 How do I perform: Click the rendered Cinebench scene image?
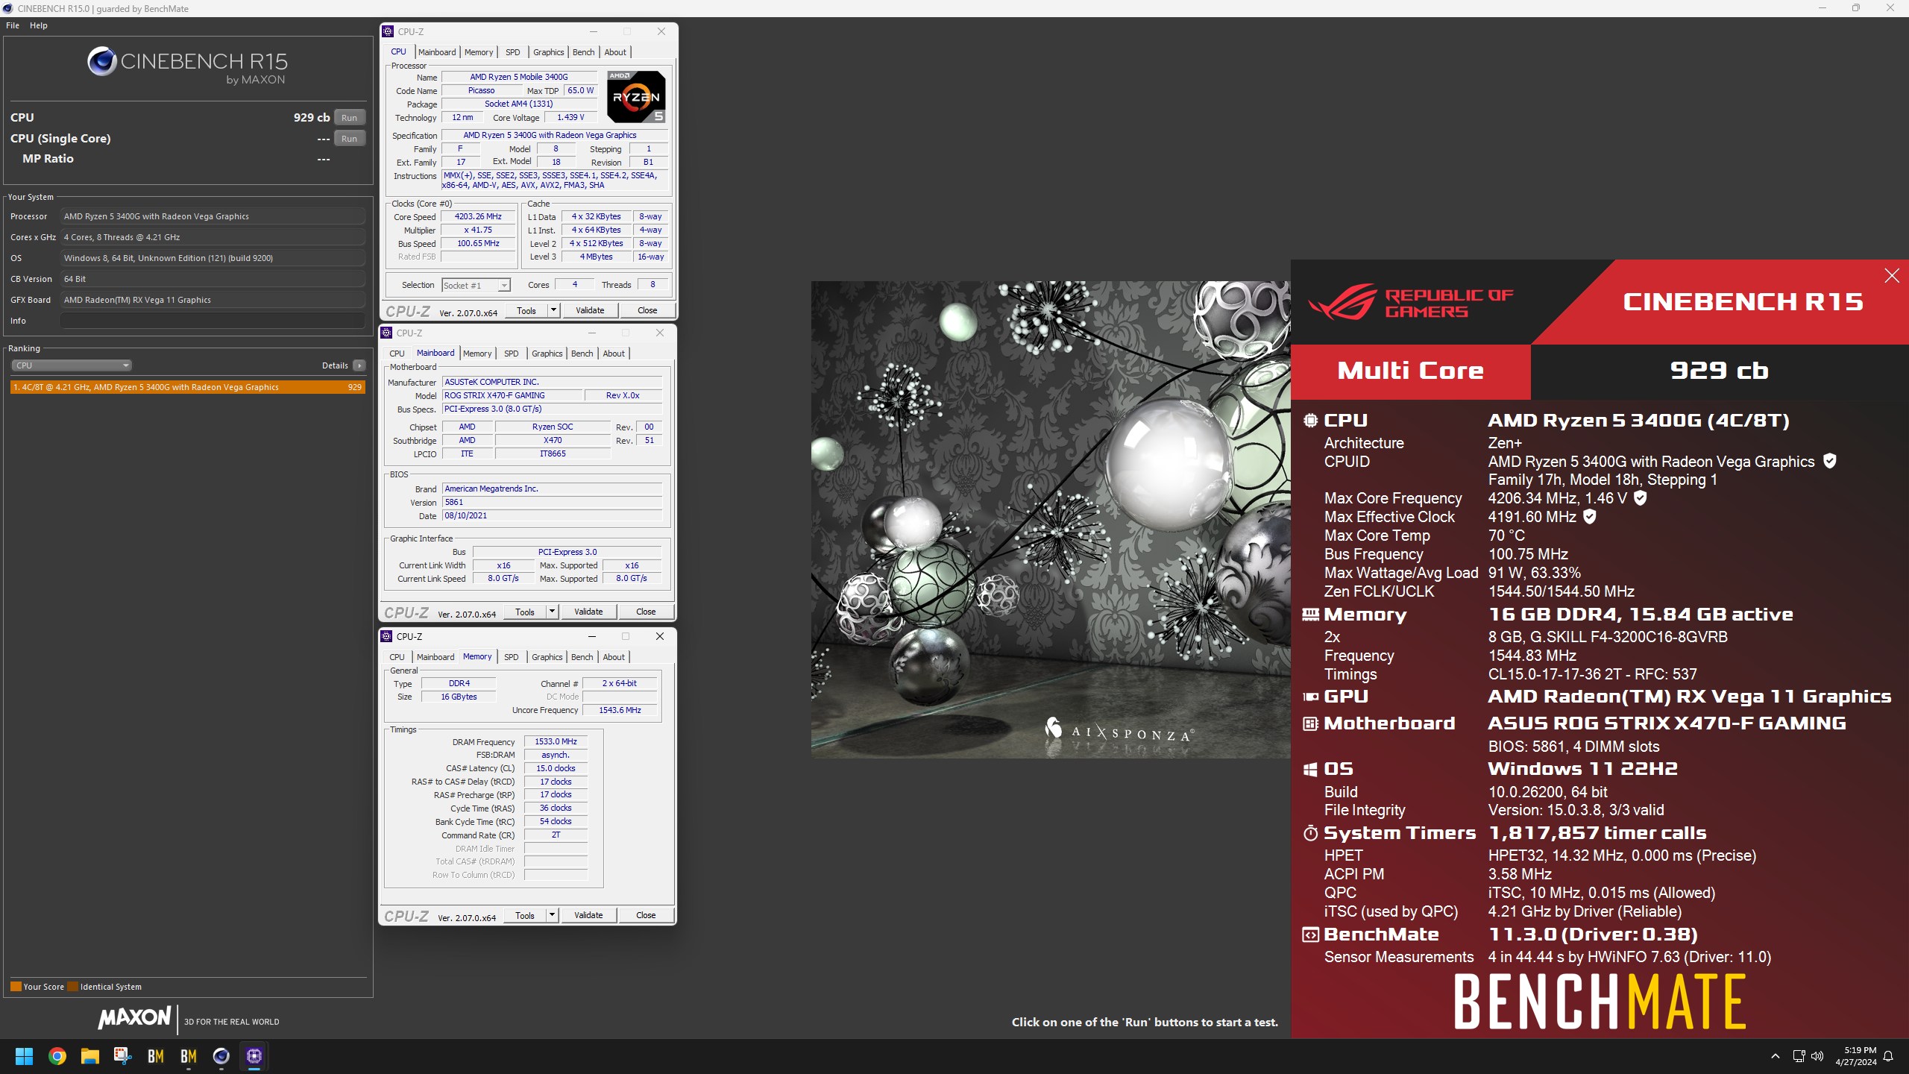[x=1051, y=520]
